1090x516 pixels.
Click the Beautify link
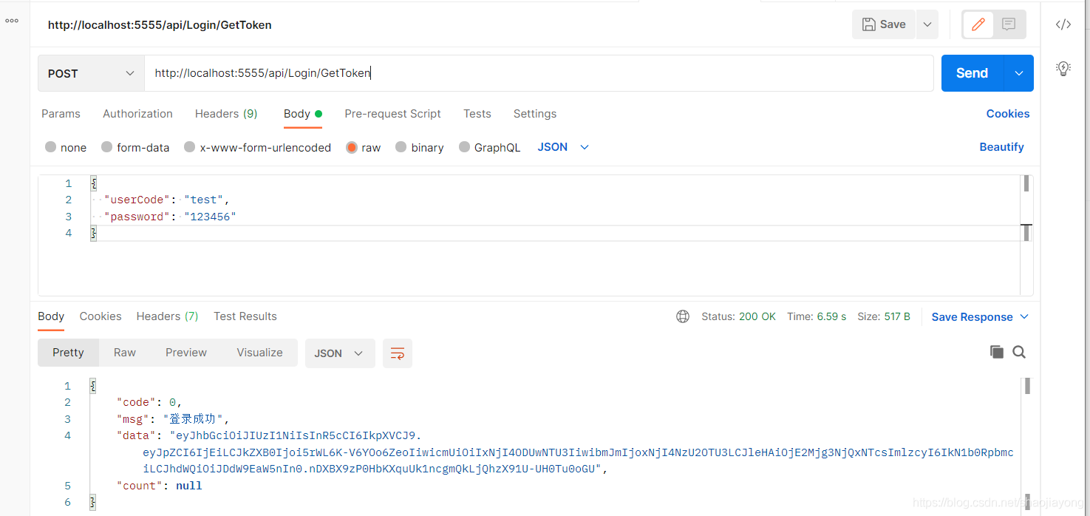coord(1001,147)
